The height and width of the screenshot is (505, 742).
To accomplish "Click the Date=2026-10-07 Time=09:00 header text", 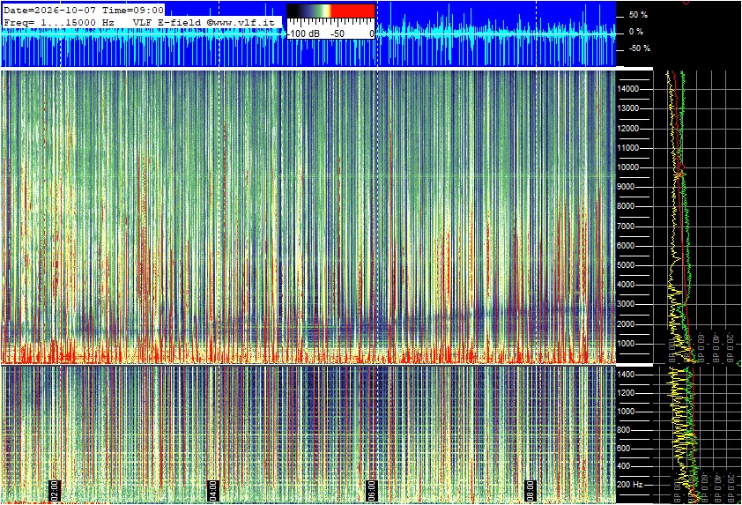I will pyautogui.click(x=84, y=10).
